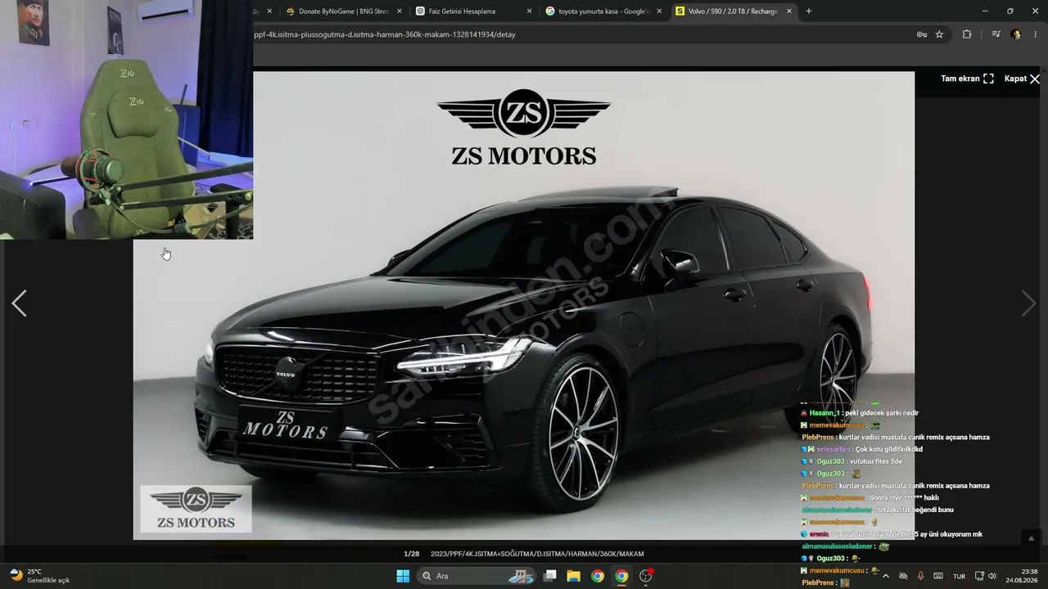This screenshot has height=589, width=1048.
Task: Click the ZS MOTORS logo thumbnail at bottom left
Action: pyautogui.click(x=196, y=509)
